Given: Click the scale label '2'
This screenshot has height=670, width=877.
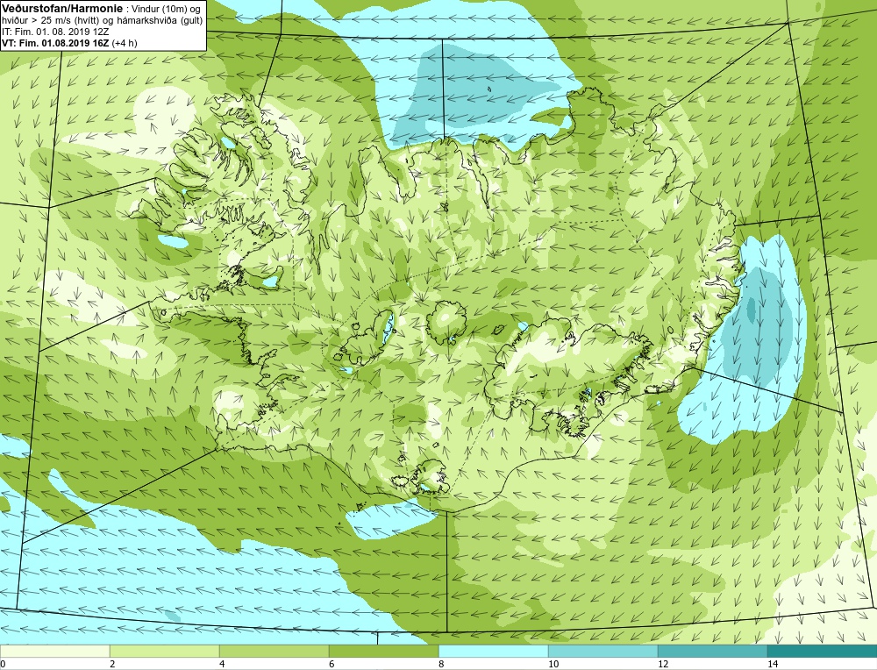Looking at the screenshot, I should (x=112, y=664).
